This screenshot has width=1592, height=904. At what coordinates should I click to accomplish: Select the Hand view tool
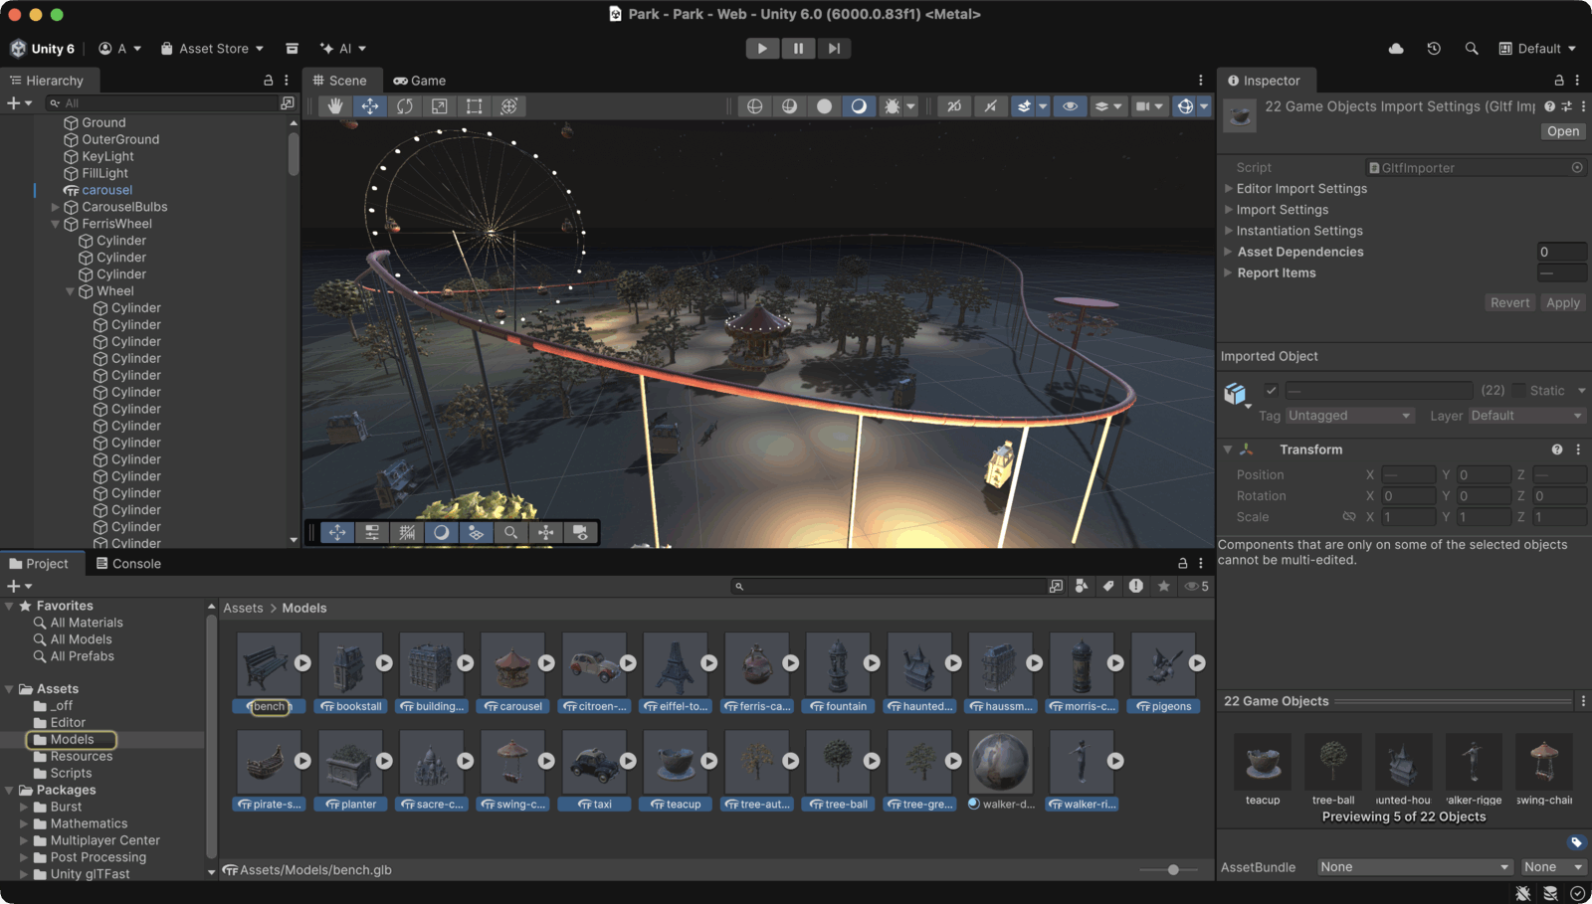335,106
